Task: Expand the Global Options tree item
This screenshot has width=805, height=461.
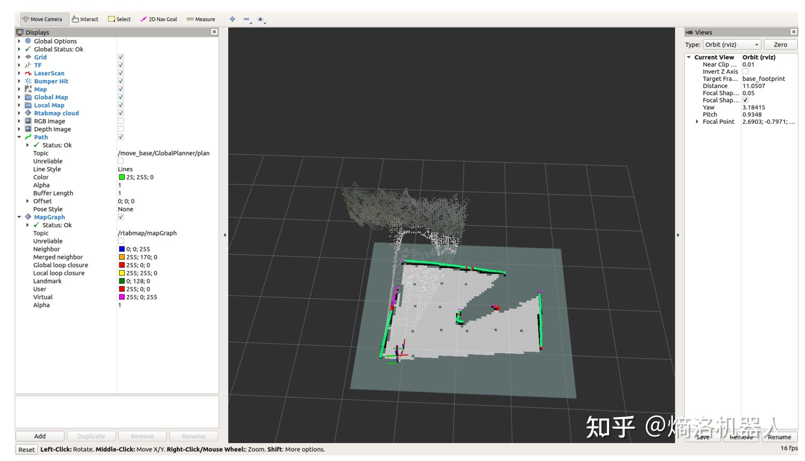Action: pyautogui.click(x=19, y=41)
